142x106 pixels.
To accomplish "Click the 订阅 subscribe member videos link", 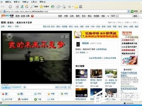I will coord(110,58).
